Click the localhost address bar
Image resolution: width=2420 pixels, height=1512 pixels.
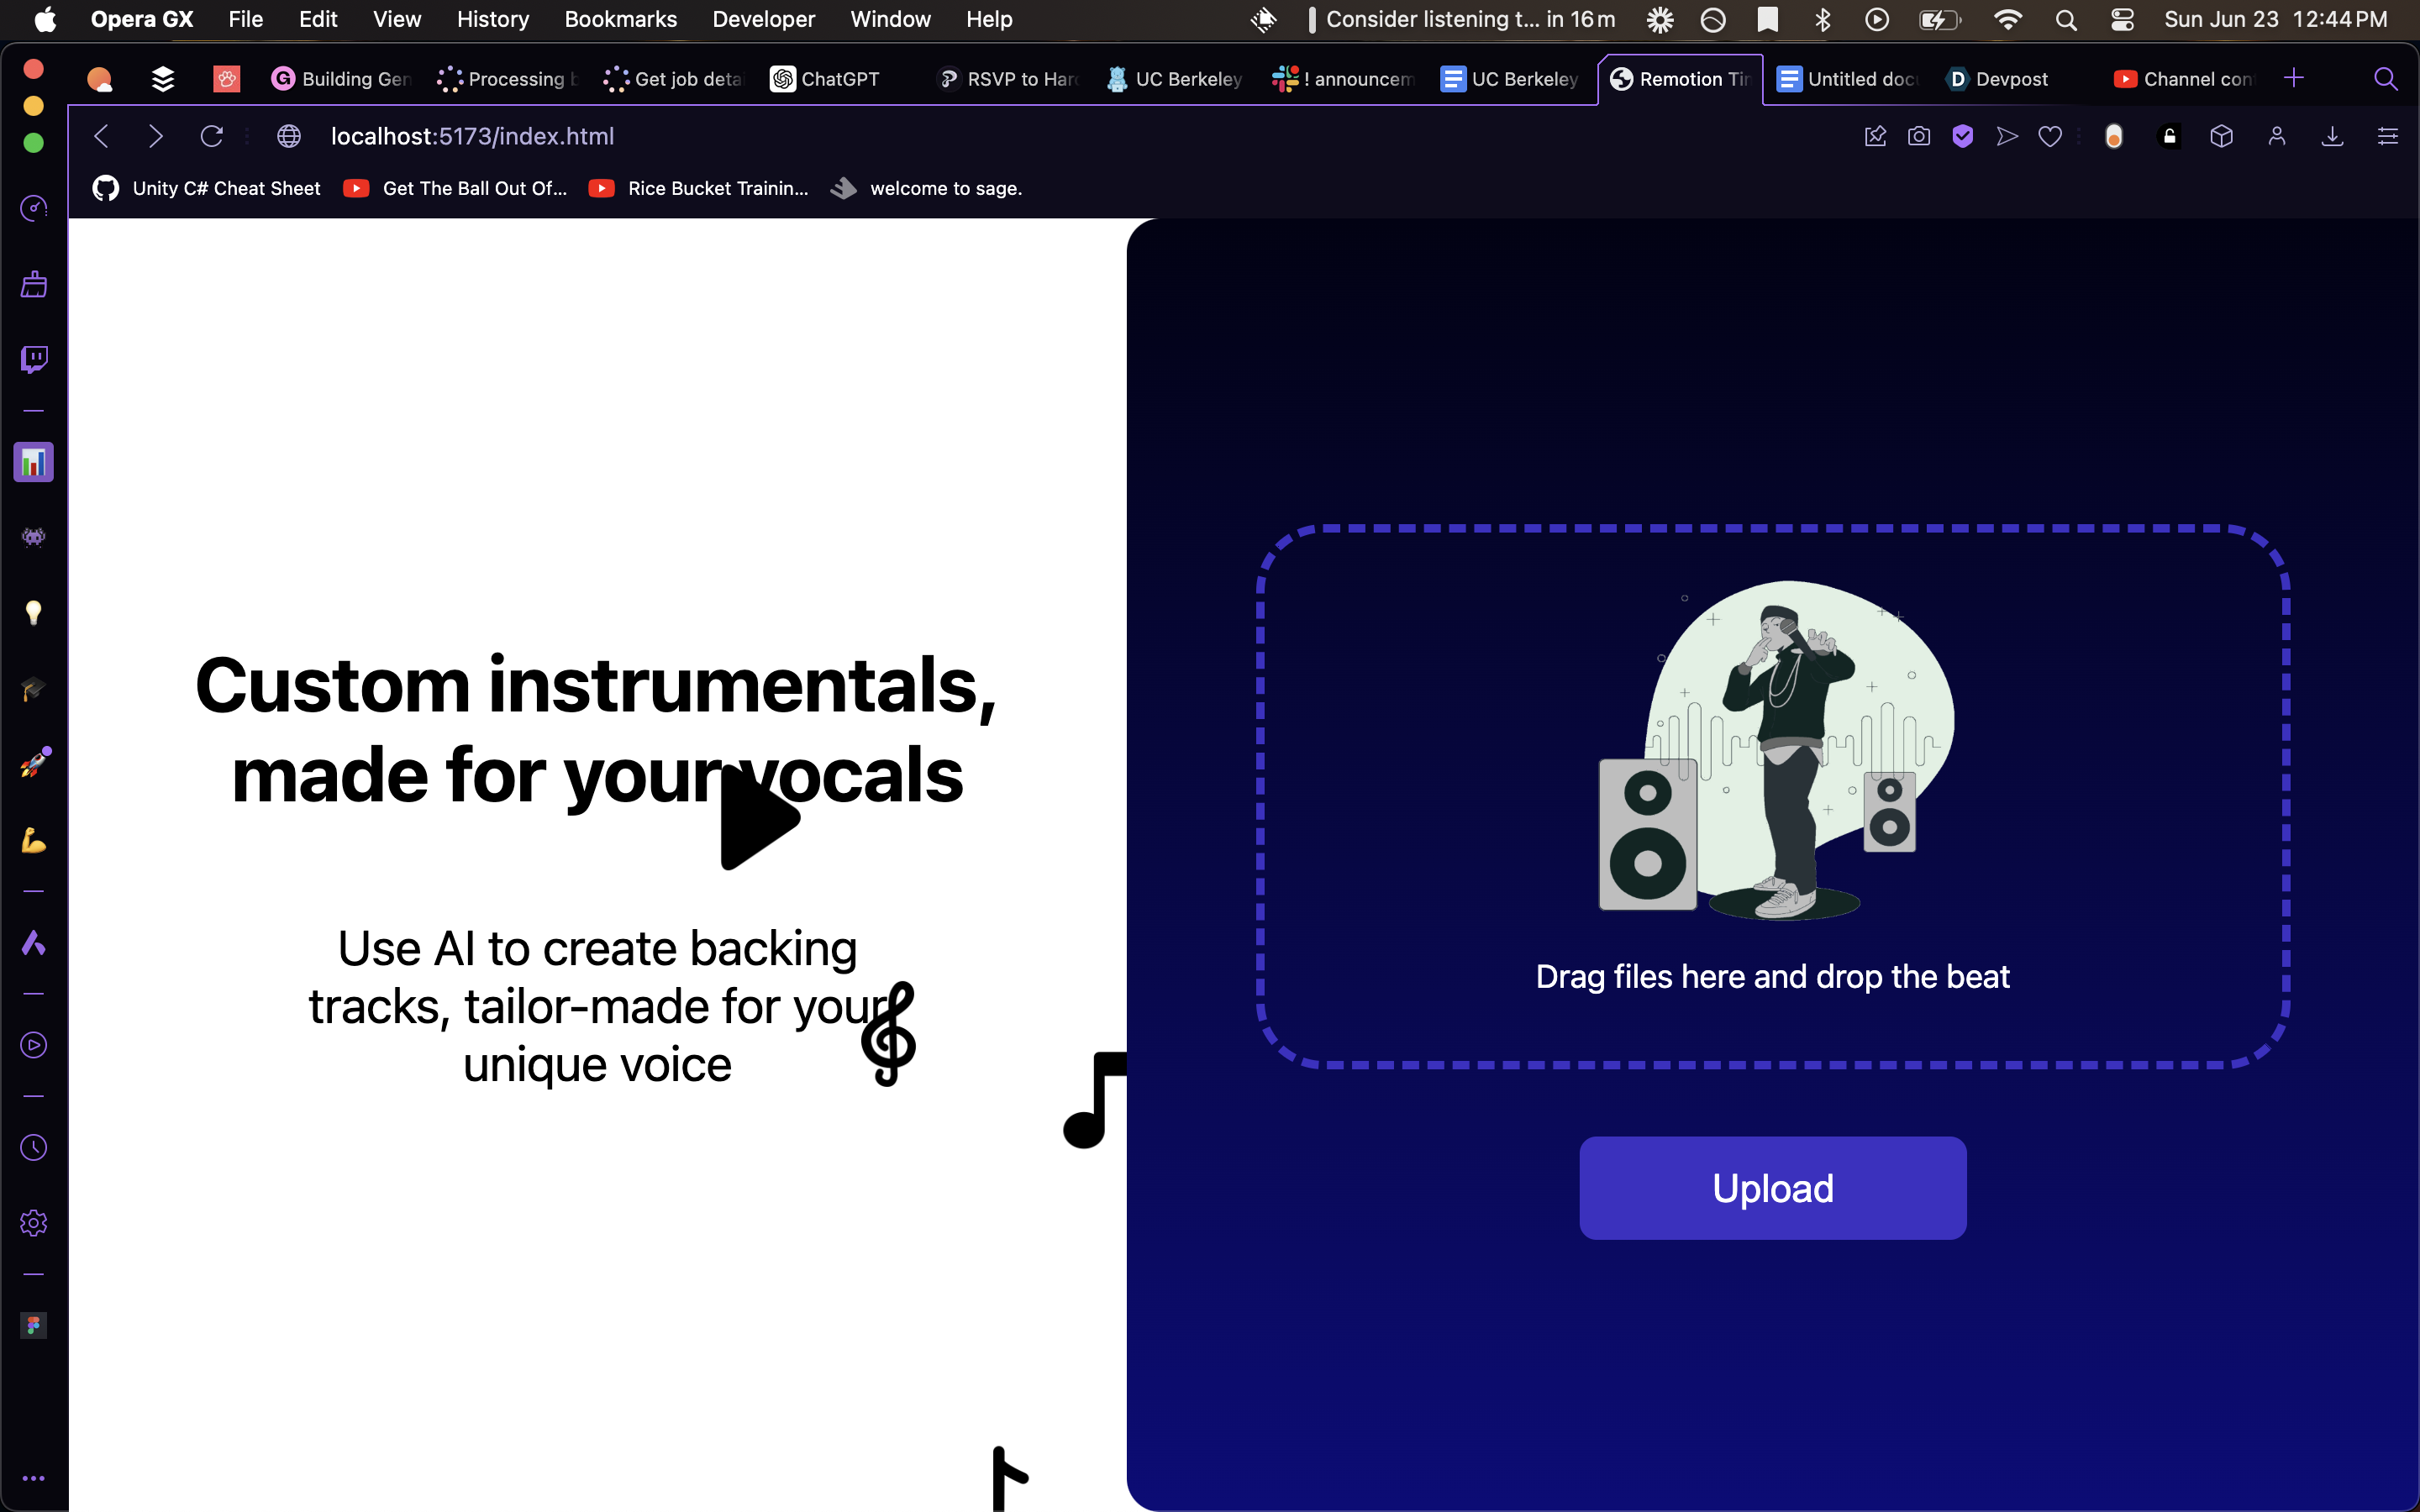point(472,136)
